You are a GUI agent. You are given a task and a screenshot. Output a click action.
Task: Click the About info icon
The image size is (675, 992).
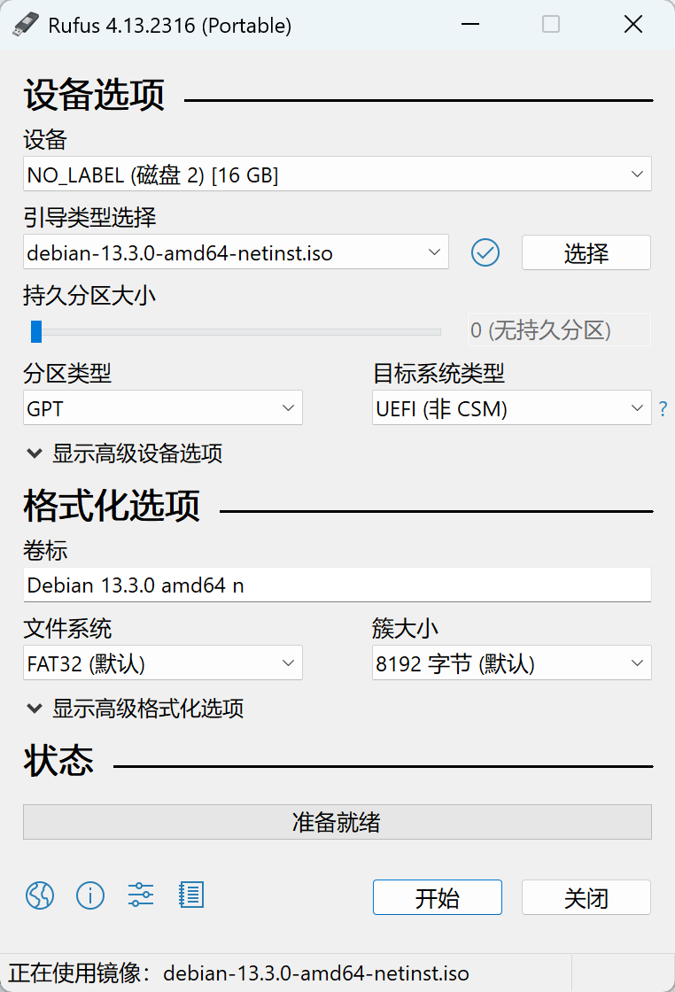89,895
